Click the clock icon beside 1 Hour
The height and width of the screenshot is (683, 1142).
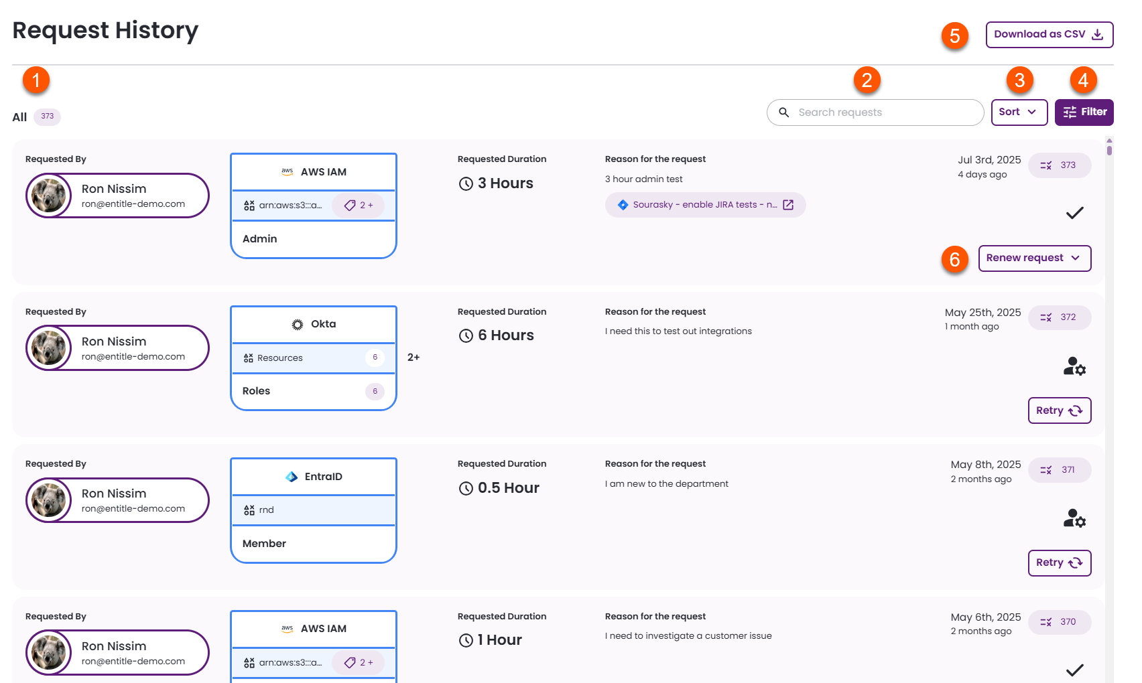(466, 641)
